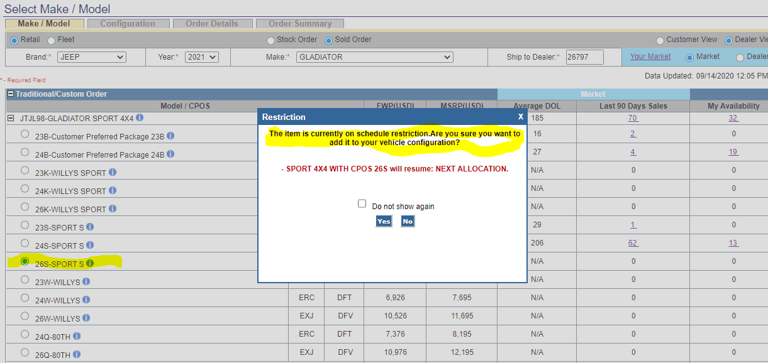Open Your Market link
The width and height of the screenshot is (768, 363).
(650, 57)
